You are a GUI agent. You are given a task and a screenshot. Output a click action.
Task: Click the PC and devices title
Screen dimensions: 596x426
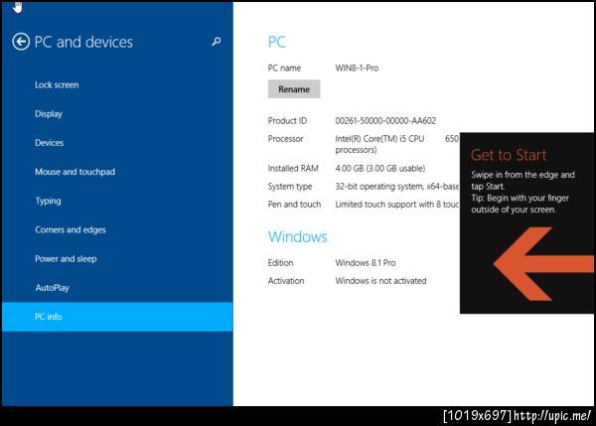[x=83, y=42]
